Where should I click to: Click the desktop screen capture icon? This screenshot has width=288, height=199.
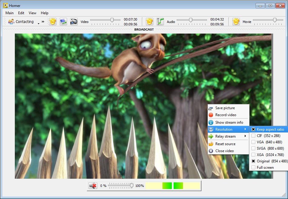(63, 21)
